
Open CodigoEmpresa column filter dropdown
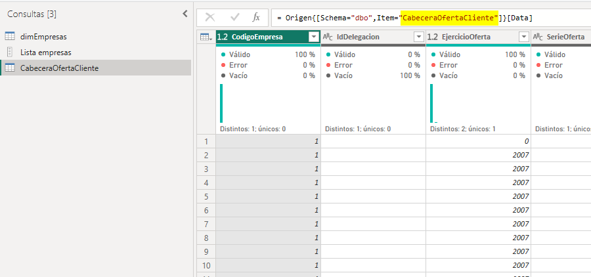314,37
